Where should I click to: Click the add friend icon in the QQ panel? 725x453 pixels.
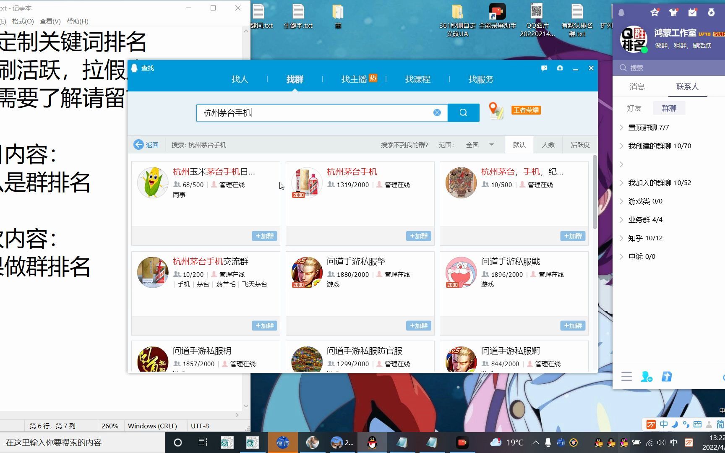pos(647,377)
